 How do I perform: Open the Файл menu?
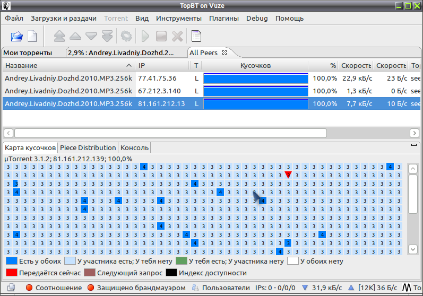point(14,19)
